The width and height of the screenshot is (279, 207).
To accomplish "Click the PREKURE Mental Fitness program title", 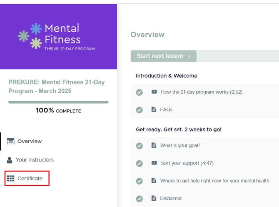I will (57, 87).
